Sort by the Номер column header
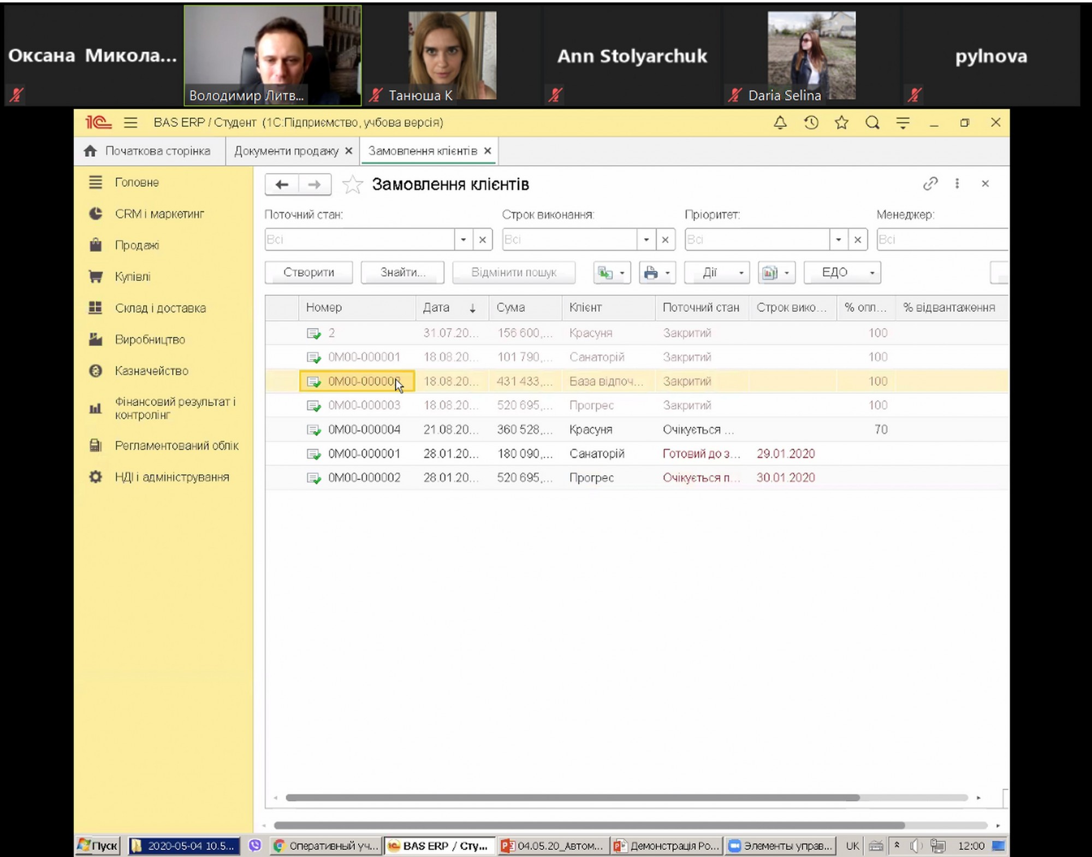The height and width of the screenshot is (857, 1092). pyautogui.click(x=358, y=308)
